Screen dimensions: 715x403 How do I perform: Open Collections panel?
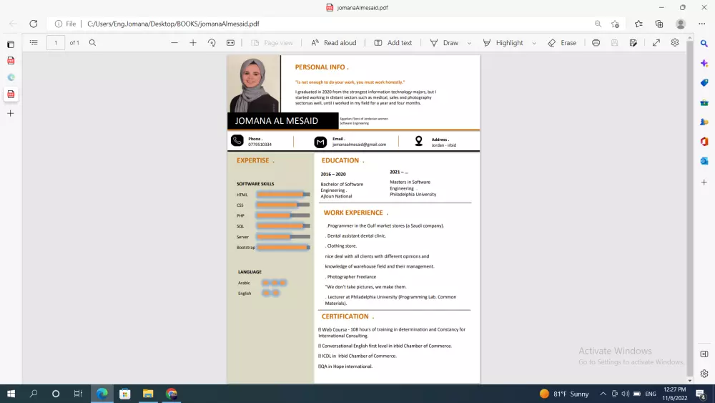pyautogui.click(x=659, y=24)
